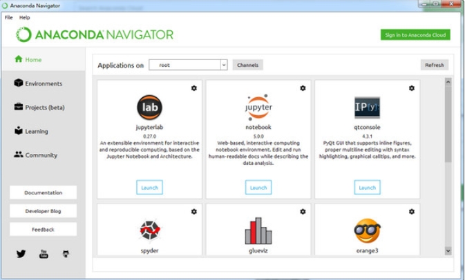Click the scrollbar down arrow
Screen dimensions: 465x280
(x=448, y=251)
